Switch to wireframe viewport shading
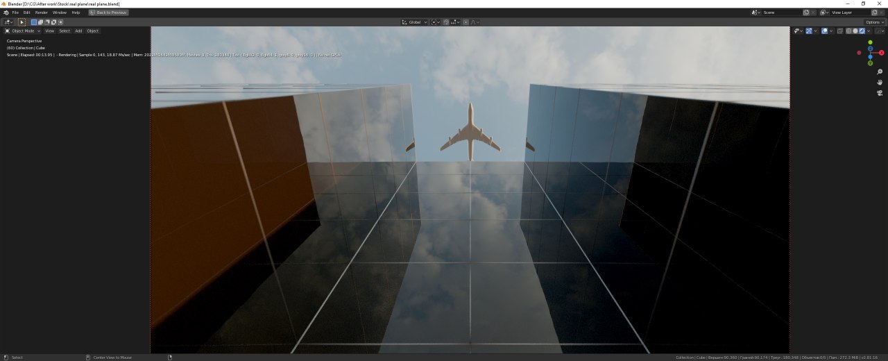Viewport: 888px width, 361px height. click(x=848, y=31)
